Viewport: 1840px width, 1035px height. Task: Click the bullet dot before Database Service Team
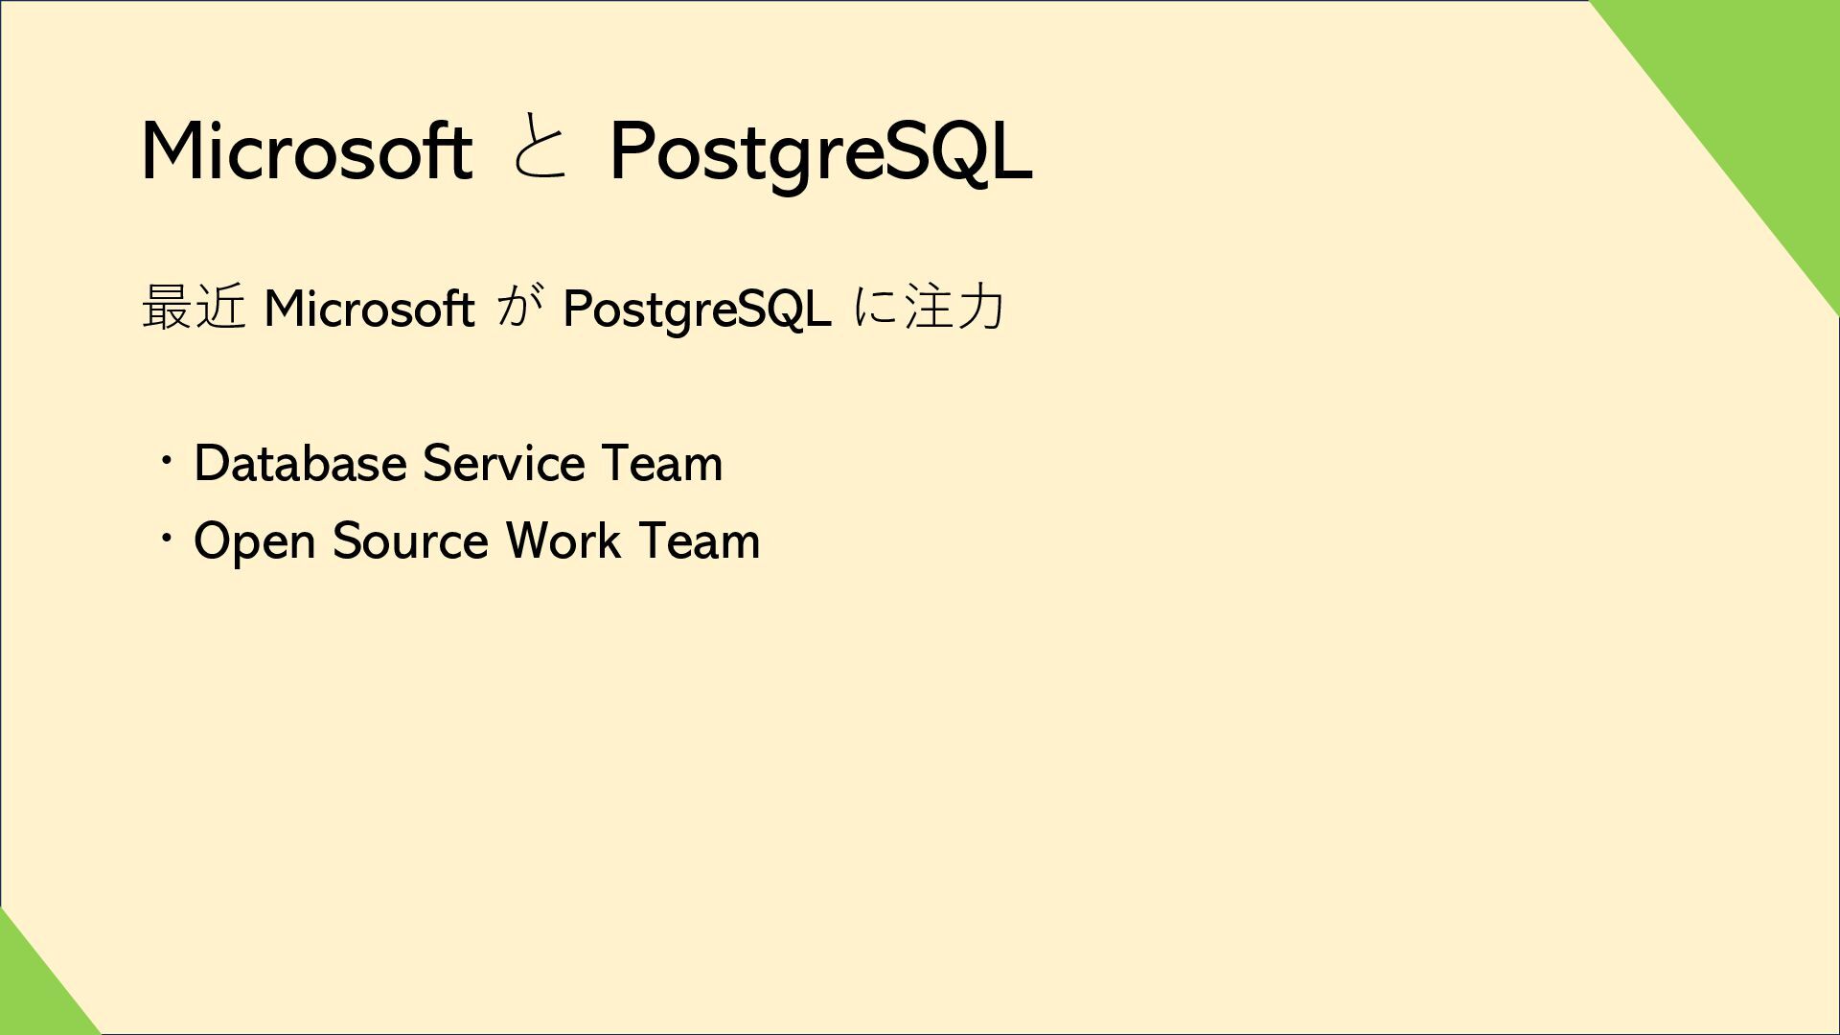167,463
